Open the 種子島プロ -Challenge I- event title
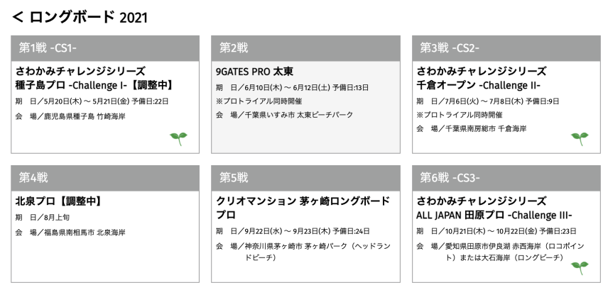 coord(94,78)
